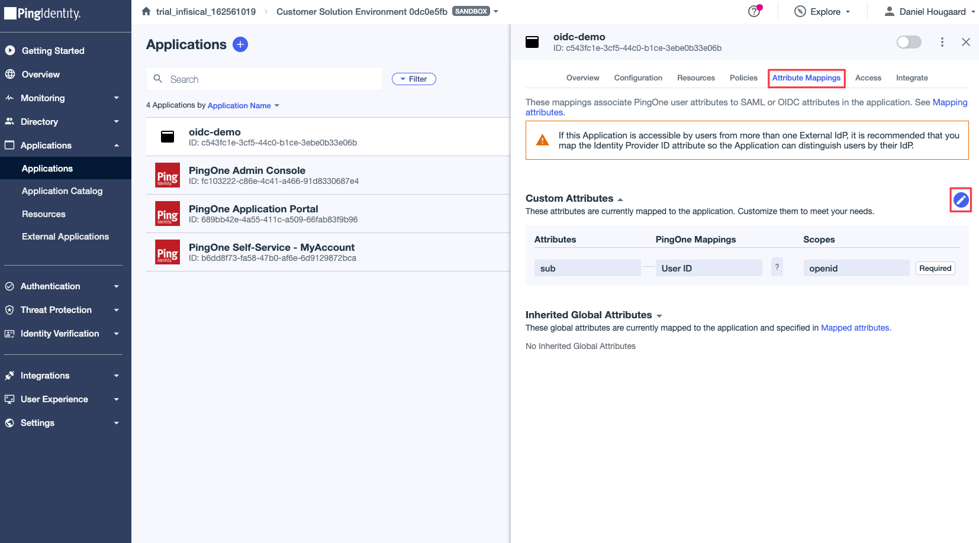Screen dimensions: 979x543
Task: Click the PingOne Admin Console Ping logo
Action: click(168, 175)
